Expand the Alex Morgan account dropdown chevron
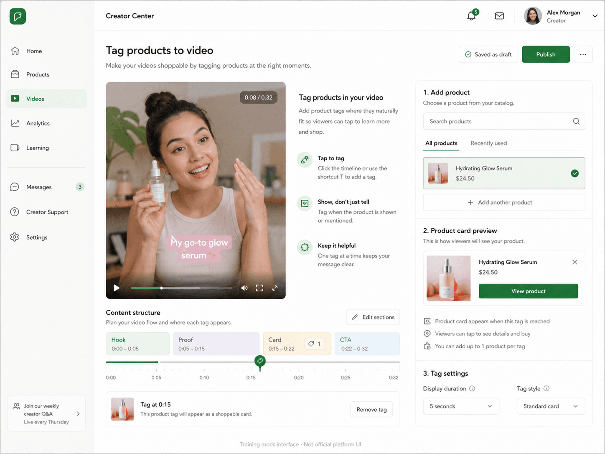 coord(595,16)
